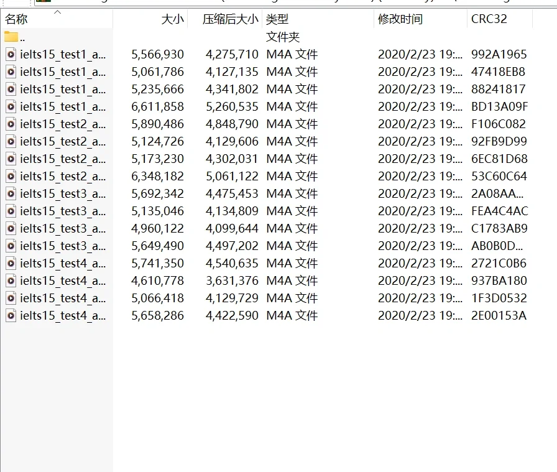
Task: Sort list by the 修改时间 column header
Action: point(421,19)
